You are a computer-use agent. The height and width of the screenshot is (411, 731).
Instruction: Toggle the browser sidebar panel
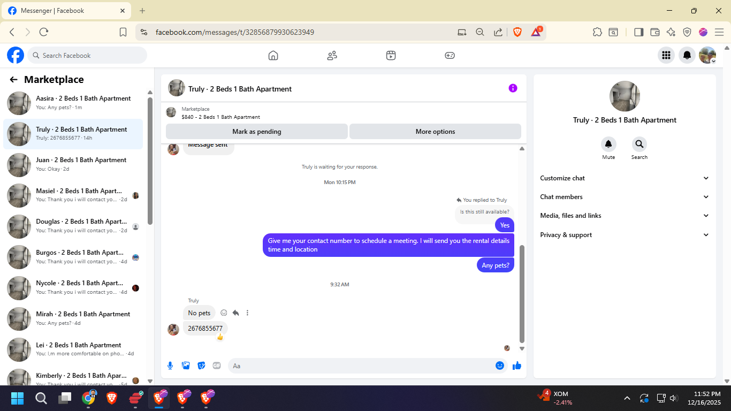(638, 32)
